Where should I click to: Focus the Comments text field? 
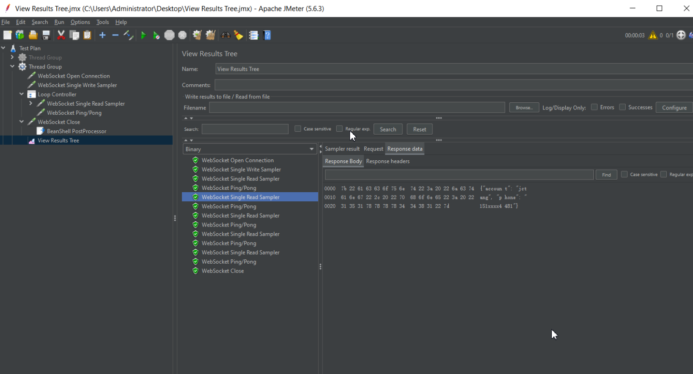[453, 85]
